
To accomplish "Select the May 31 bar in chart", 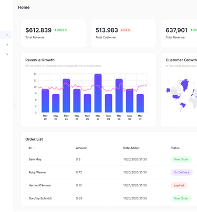I will click(x=140, y=103).
